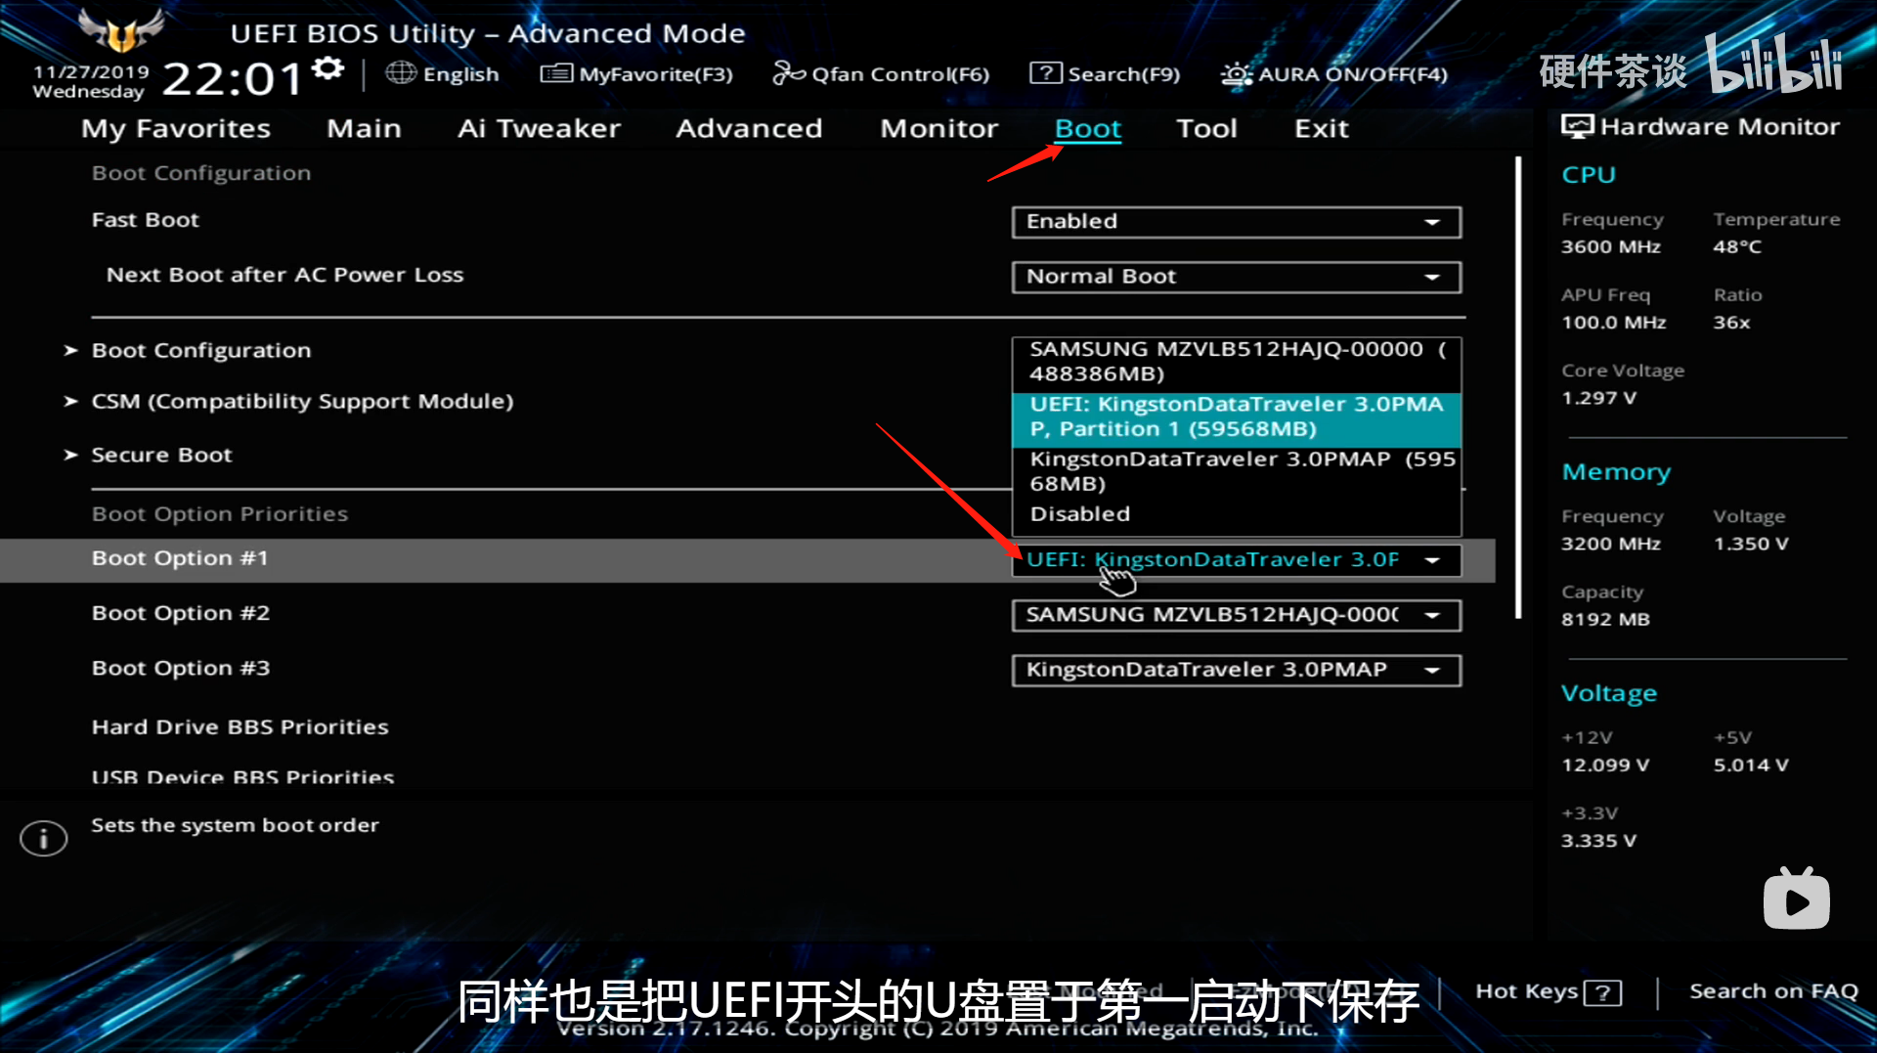1877x1053 pixels.
Task: Open Hard Drive BBS Priorities
Action: tap(240, 727)
